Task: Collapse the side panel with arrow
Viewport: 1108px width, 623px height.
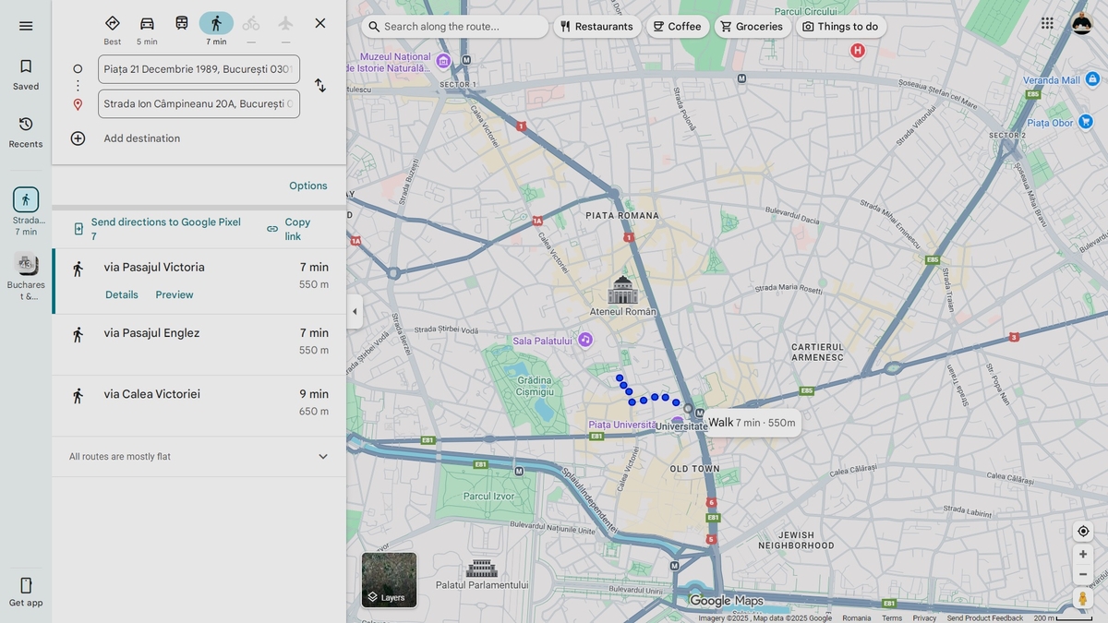Action: [355, 311]
